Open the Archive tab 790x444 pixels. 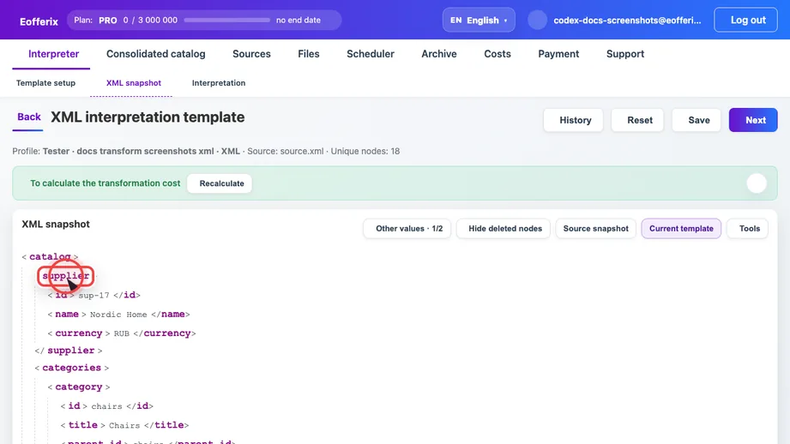pos(439,54)
